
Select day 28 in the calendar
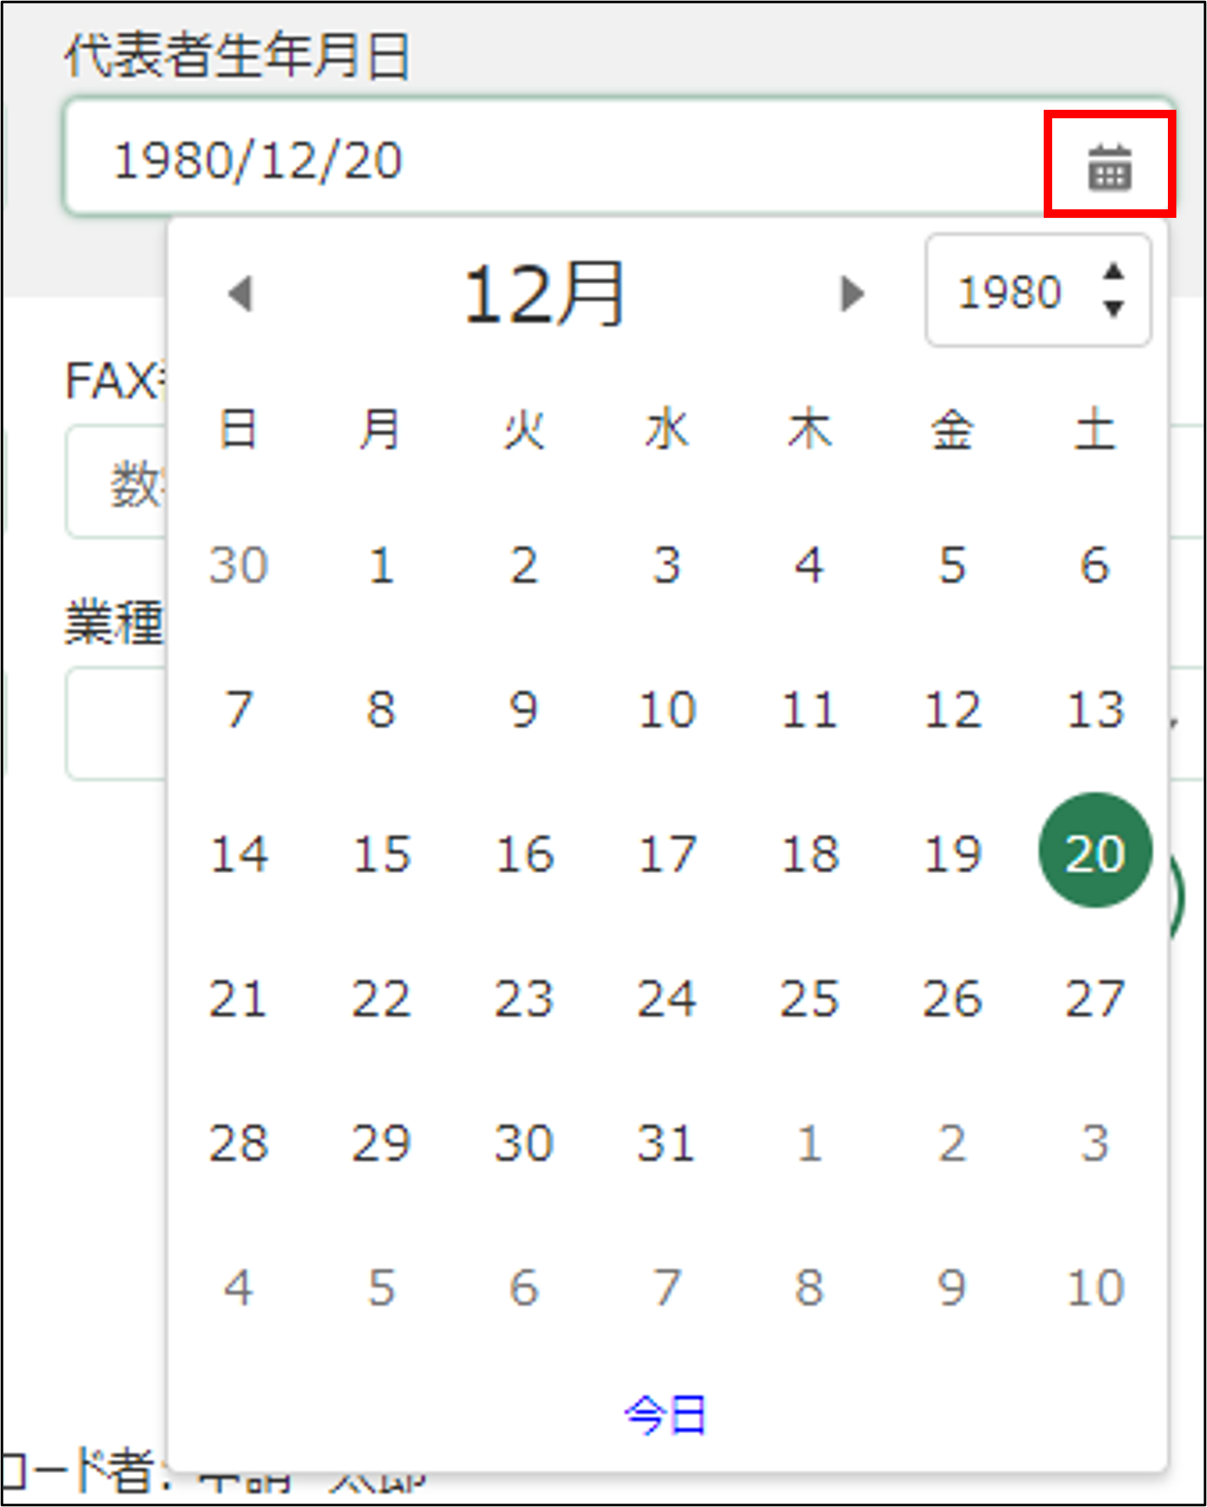[x=239, y=1142]
